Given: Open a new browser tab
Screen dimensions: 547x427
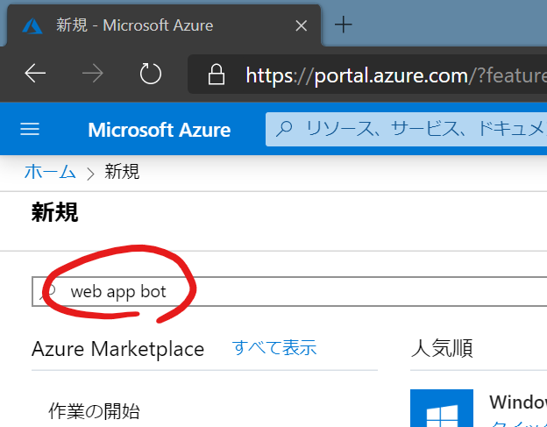Looking at the screenshot, I should [344, 25].
